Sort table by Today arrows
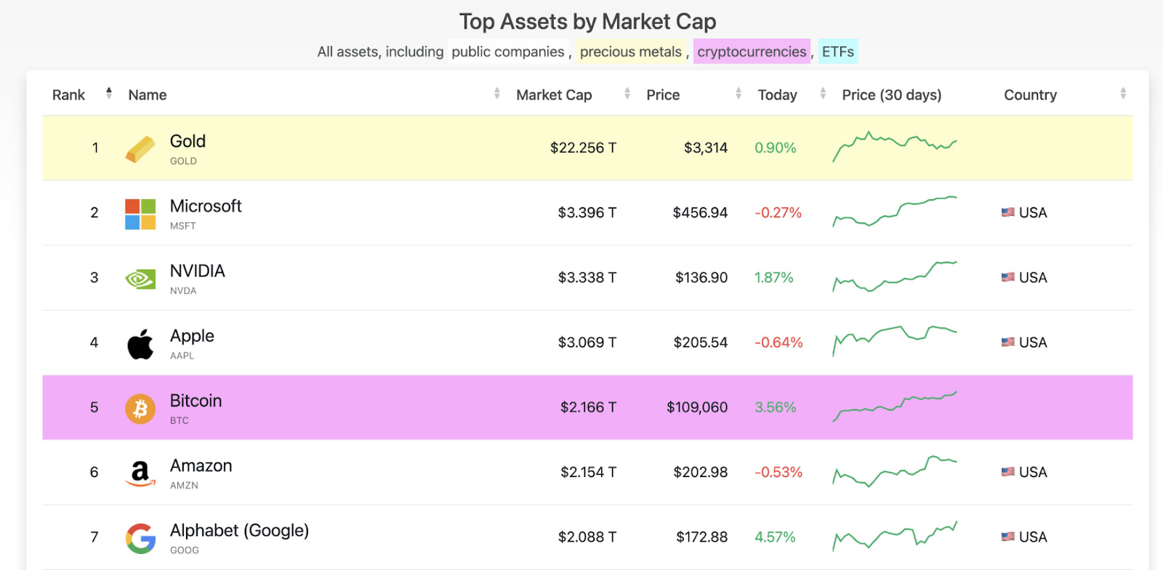Image resolution: width=1163 pixels, height=570 pixels. click(x=823, y=93)
